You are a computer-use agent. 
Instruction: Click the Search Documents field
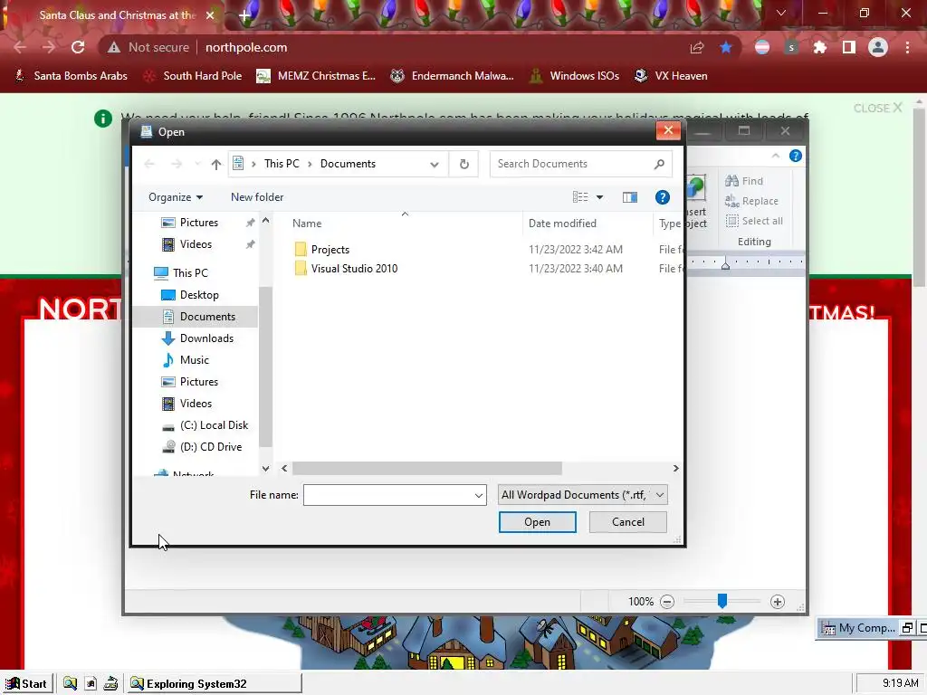click(573, 165)
